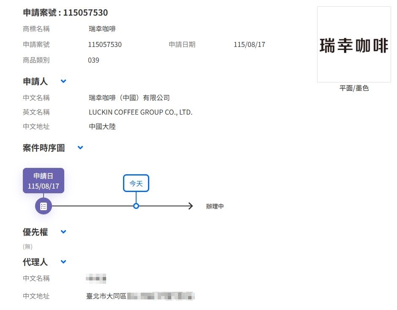Click the (無) priority text
Viewport: 397px width, 310px height.
27,247
